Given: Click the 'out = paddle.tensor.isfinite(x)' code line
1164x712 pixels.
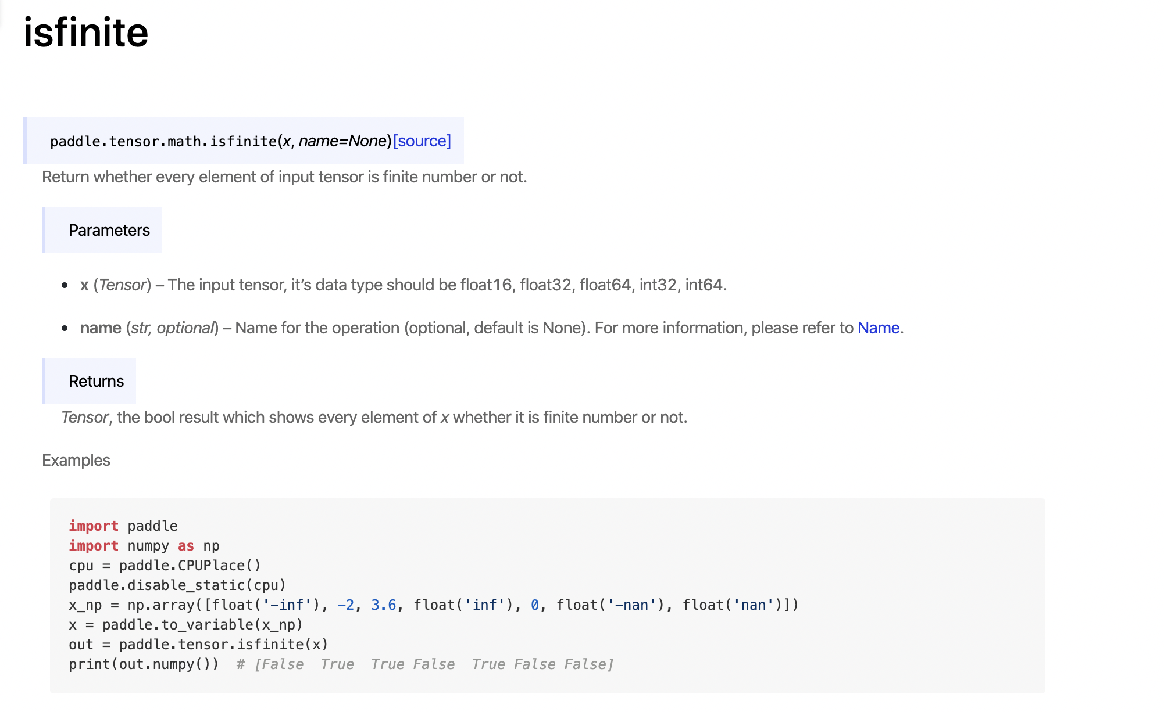Looking at the screenshot, I should pyautogui.click(x=199, y=645).
